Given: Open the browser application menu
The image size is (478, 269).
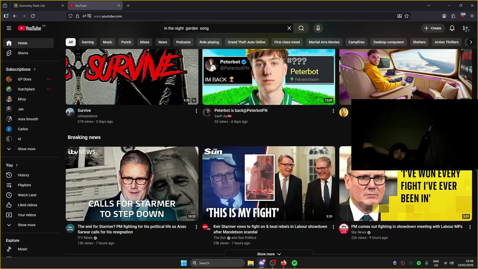Looking at the screenshot, I should pos(472,16).
